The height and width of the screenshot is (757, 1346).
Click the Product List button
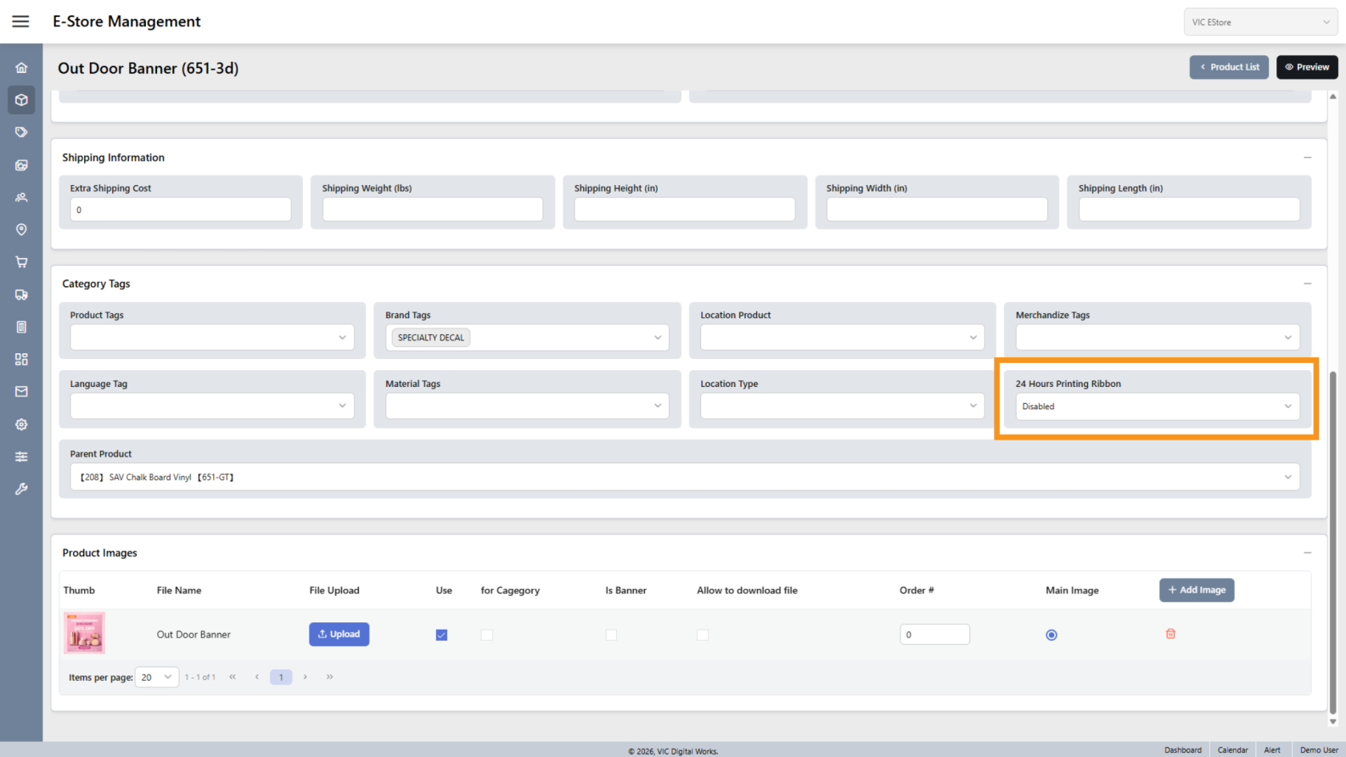tap(1229, 67)
